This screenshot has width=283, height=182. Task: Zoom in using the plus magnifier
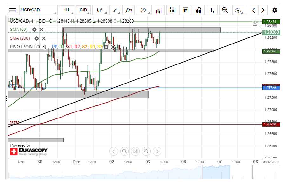146,151
